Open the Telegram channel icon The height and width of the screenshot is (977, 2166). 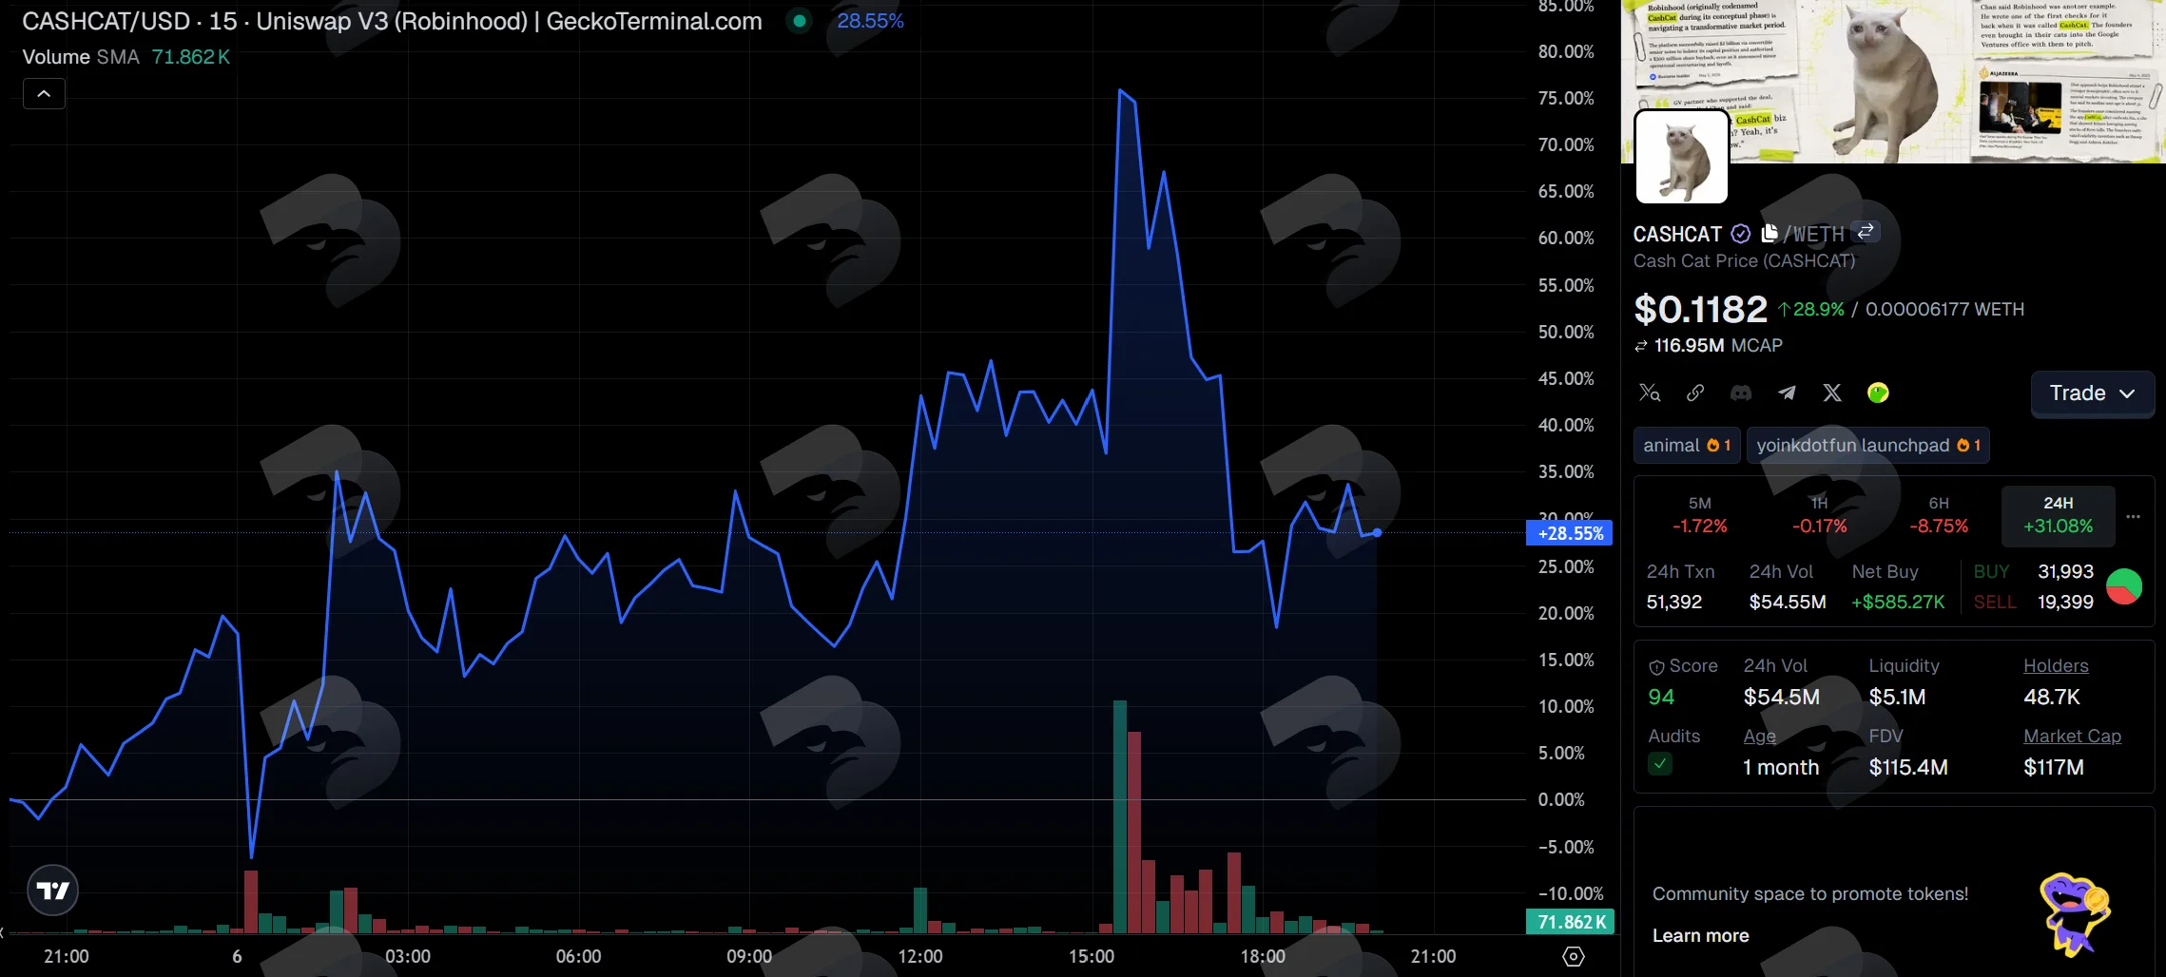point(1787,393)
